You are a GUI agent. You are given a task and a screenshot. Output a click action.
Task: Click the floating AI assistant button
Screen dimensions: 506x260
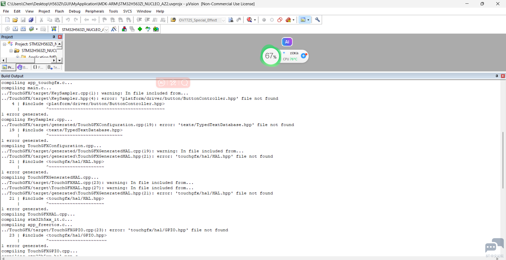pos(287,42)
